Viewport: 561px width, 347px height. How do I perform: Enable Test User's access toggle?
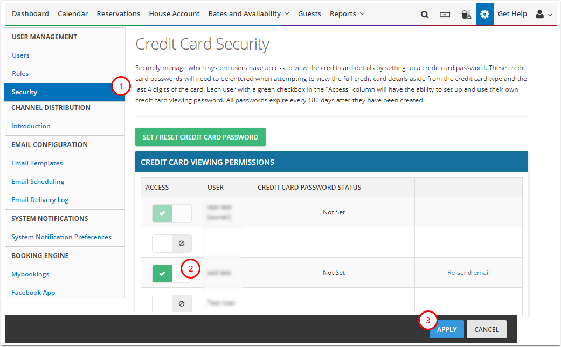(171, 303)
